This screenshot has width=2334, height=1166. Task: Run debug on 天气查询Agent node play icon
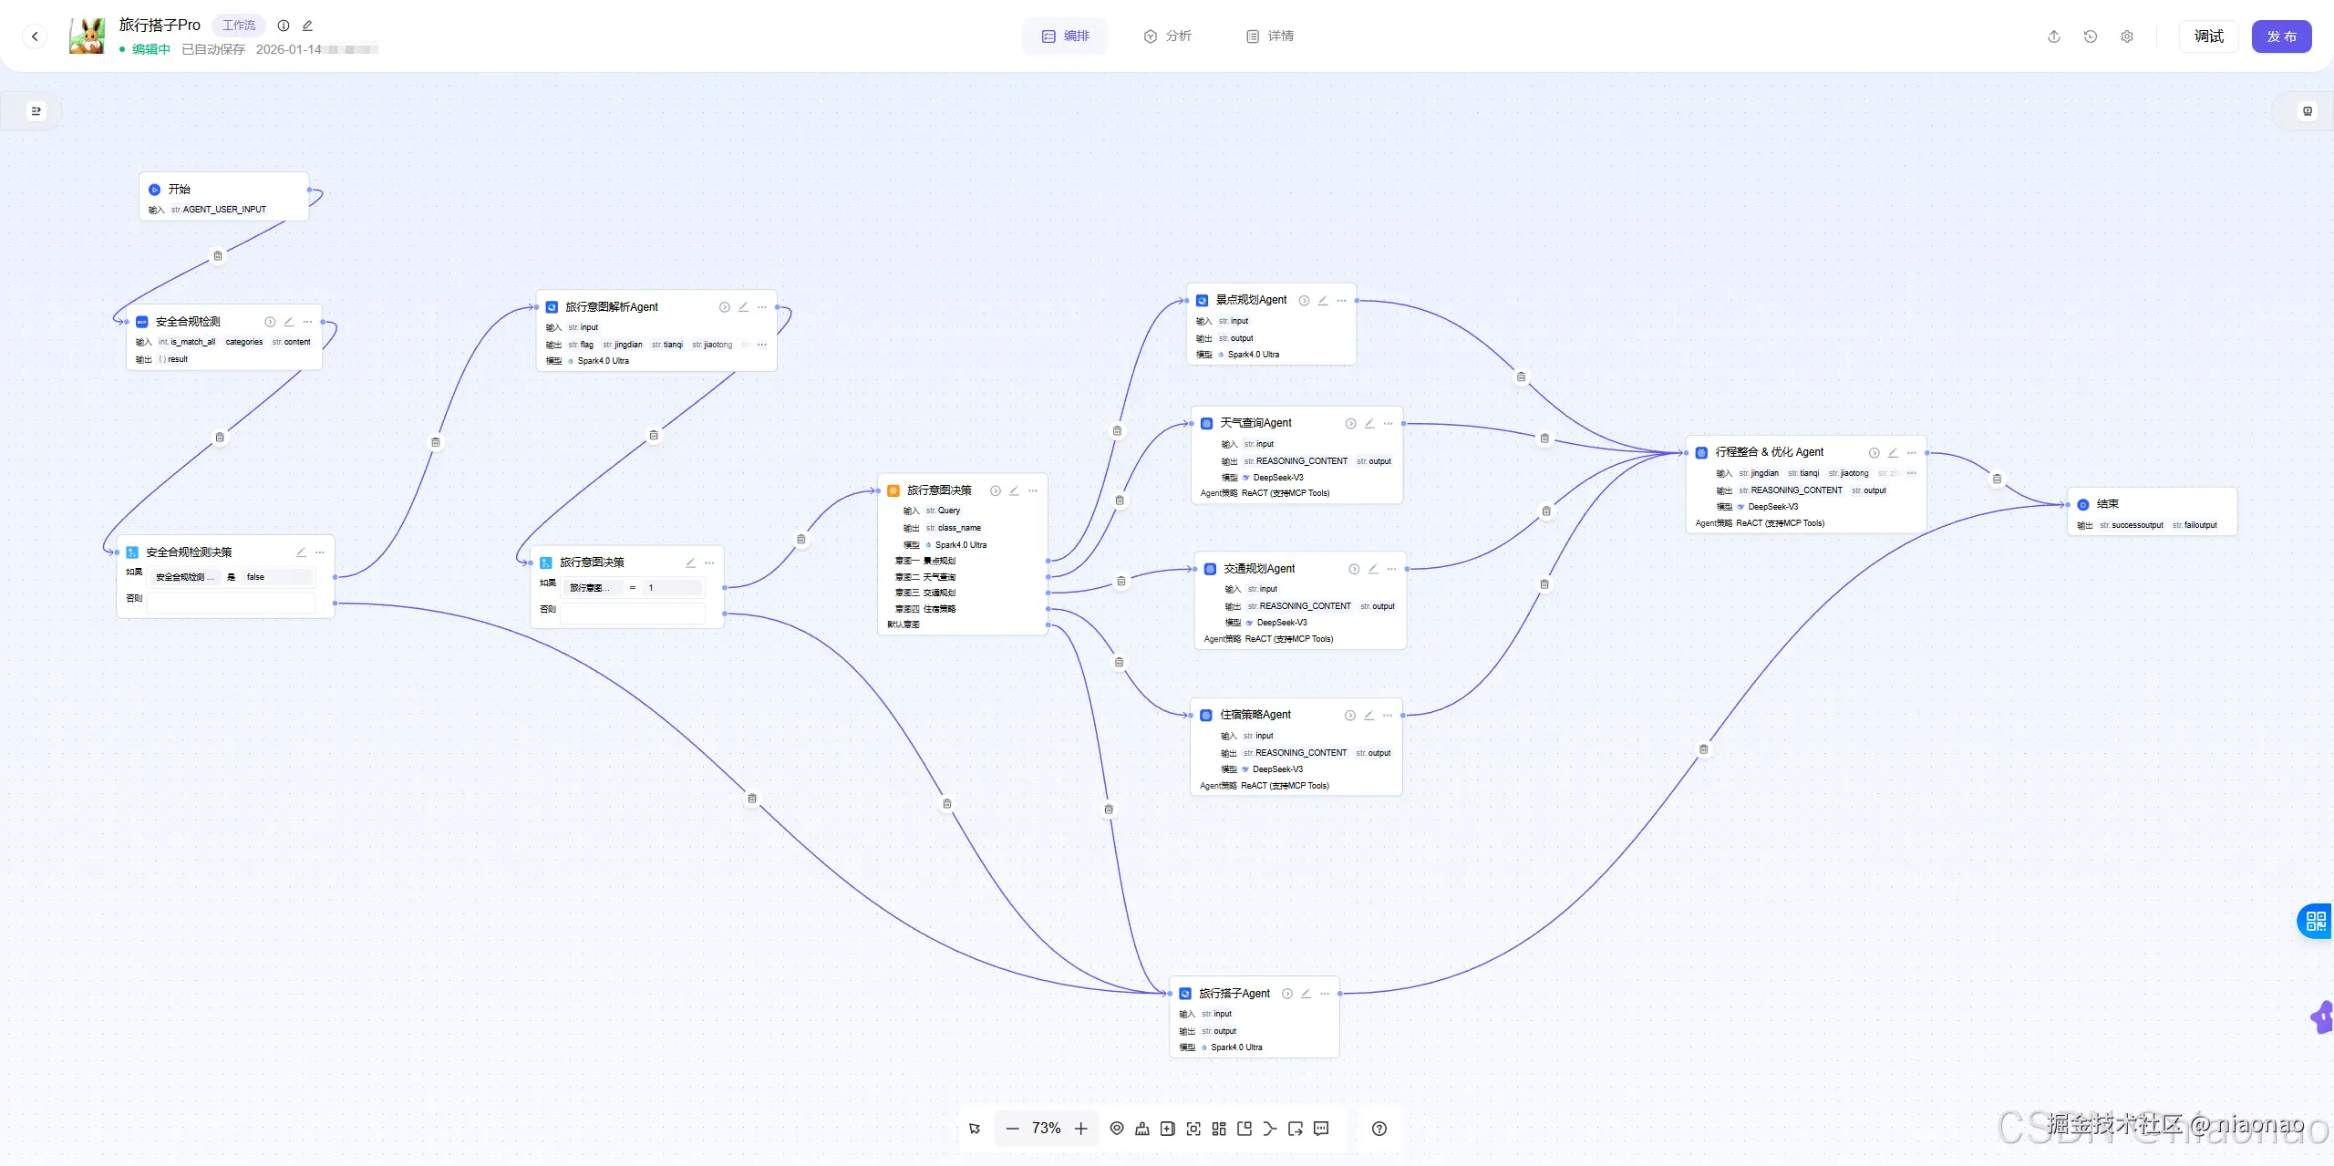1350,423
